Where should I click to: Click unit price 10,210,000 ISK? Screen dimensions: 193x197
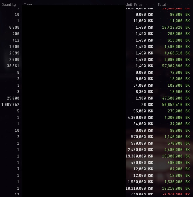[139, 188]
